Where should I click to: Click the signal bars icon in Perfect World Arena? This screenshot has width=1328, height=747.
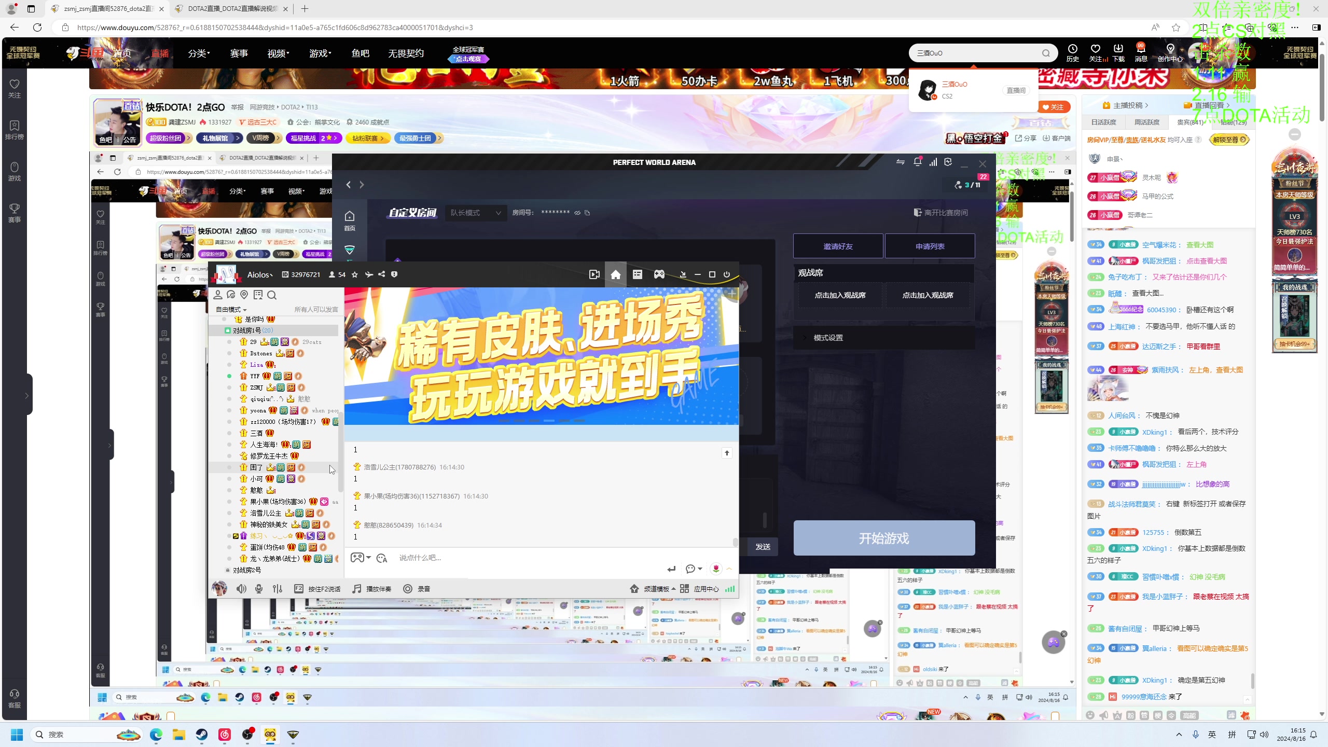pyautogui.click(x=933, y=162)
